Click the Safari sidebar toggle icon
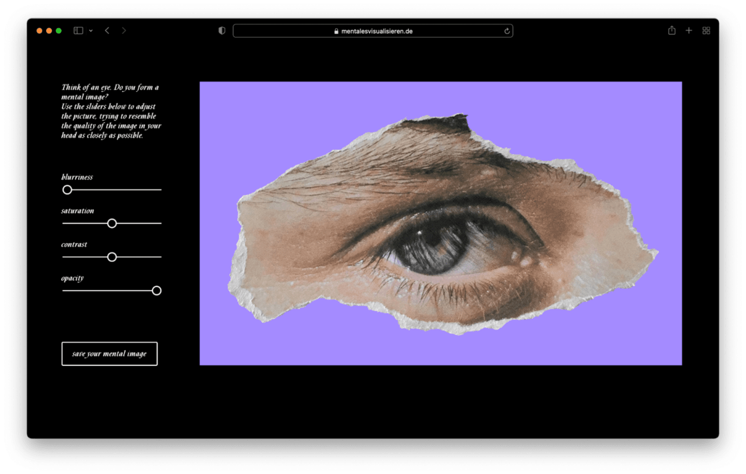Screen dimensions: 746x474 (78, 31)
